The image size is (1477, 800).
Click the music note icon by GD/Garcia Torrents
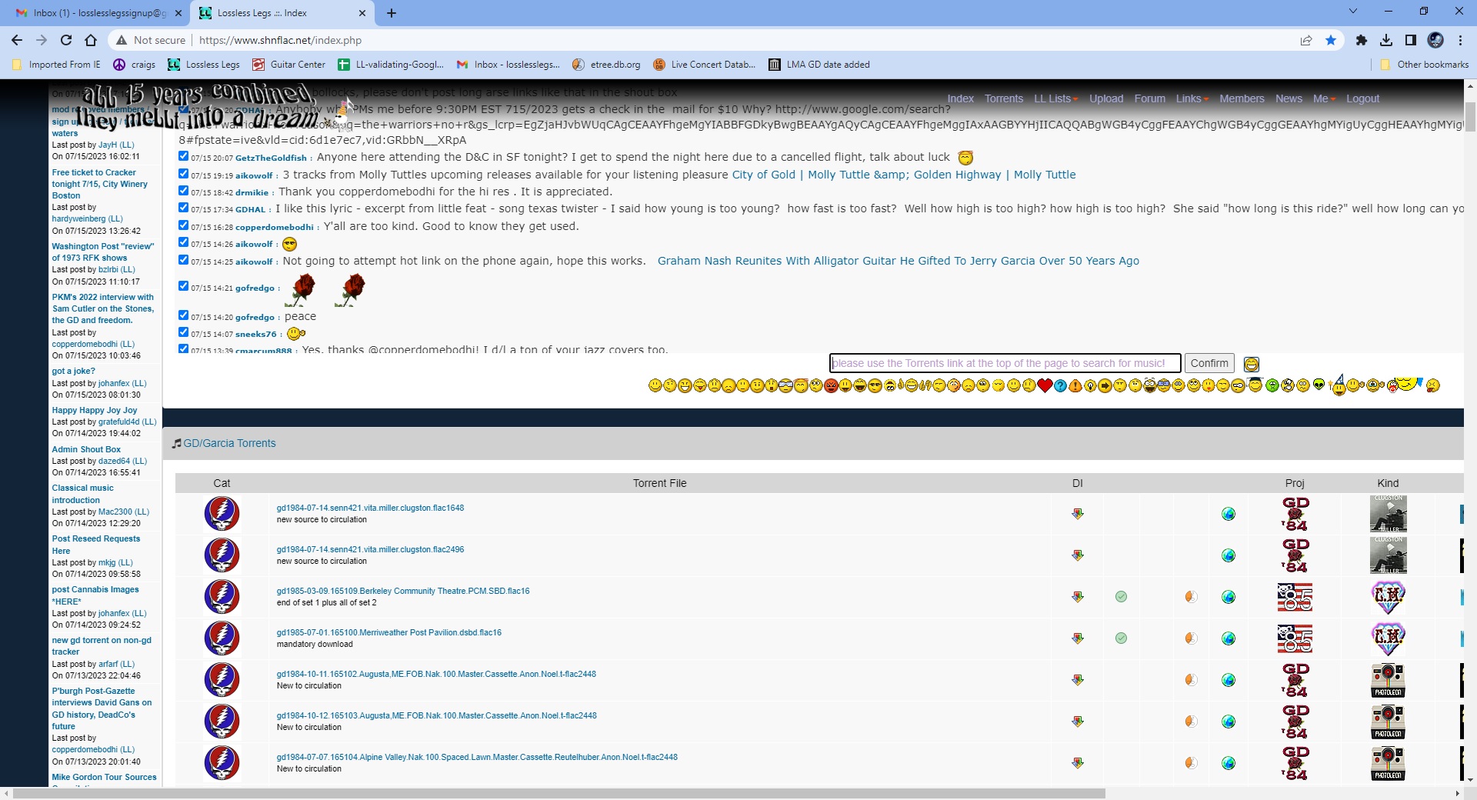click(177, 443)
